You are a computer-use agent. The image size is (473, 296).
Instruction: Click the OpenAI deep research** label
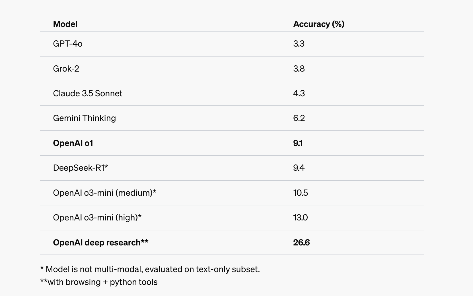tap(101, 243)
